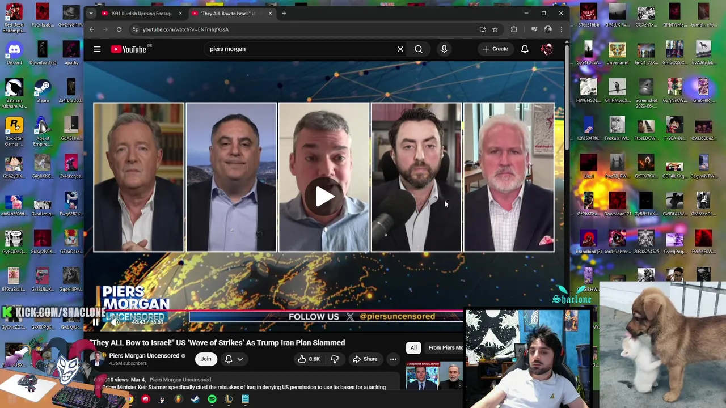Open the YouTube account avatar menu

click(x=547, y=49)
